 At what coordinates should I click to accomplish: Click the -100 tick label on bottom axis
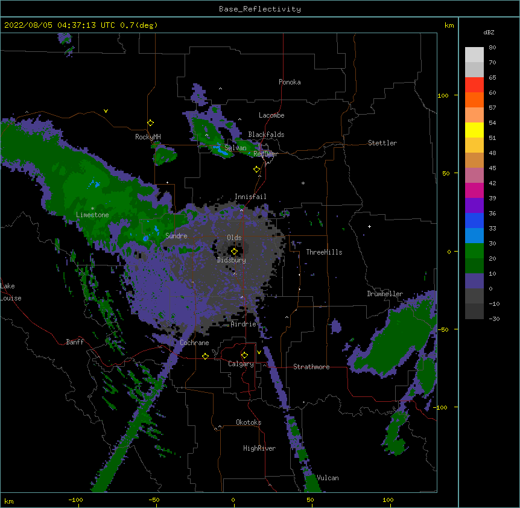[x=75, y=500]
